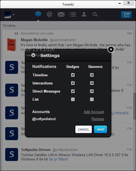Click the Timeline heading
This screenshot has height=171, width=136.
pos(9,25)
